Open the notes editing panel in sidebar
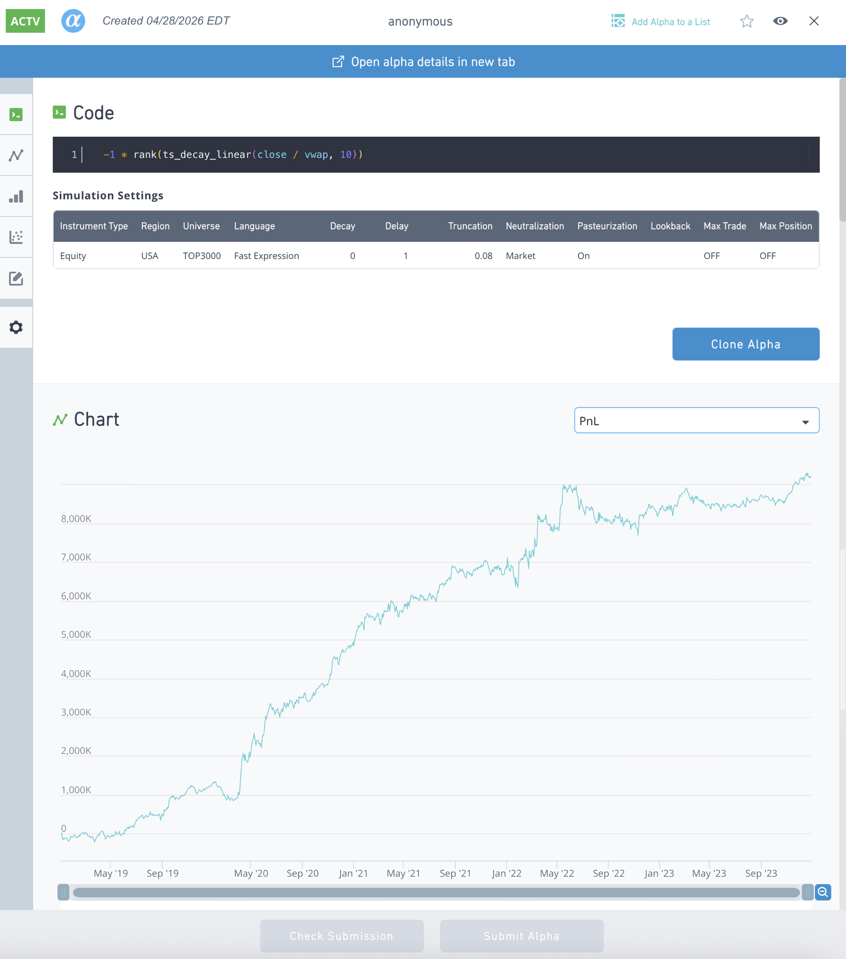Viewport: 846px width, 959px height. click(x=16, y=278)
